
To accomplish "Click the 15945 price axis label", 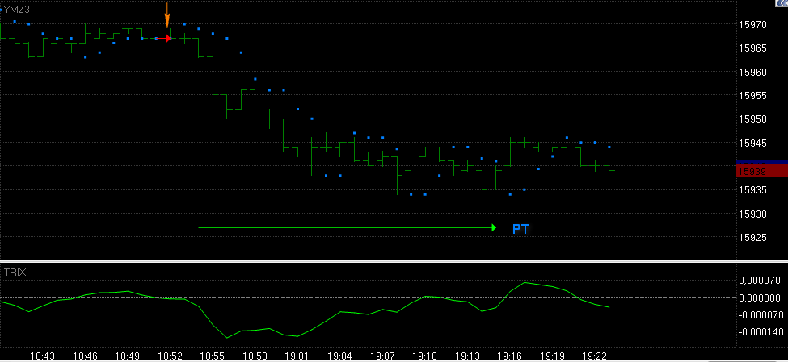I will [752, 143].
